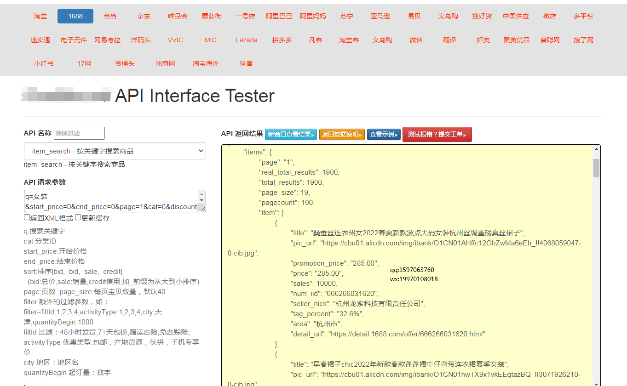Click the "pagecount": 100 line
The image size is (627, 386).
[287, 203]
